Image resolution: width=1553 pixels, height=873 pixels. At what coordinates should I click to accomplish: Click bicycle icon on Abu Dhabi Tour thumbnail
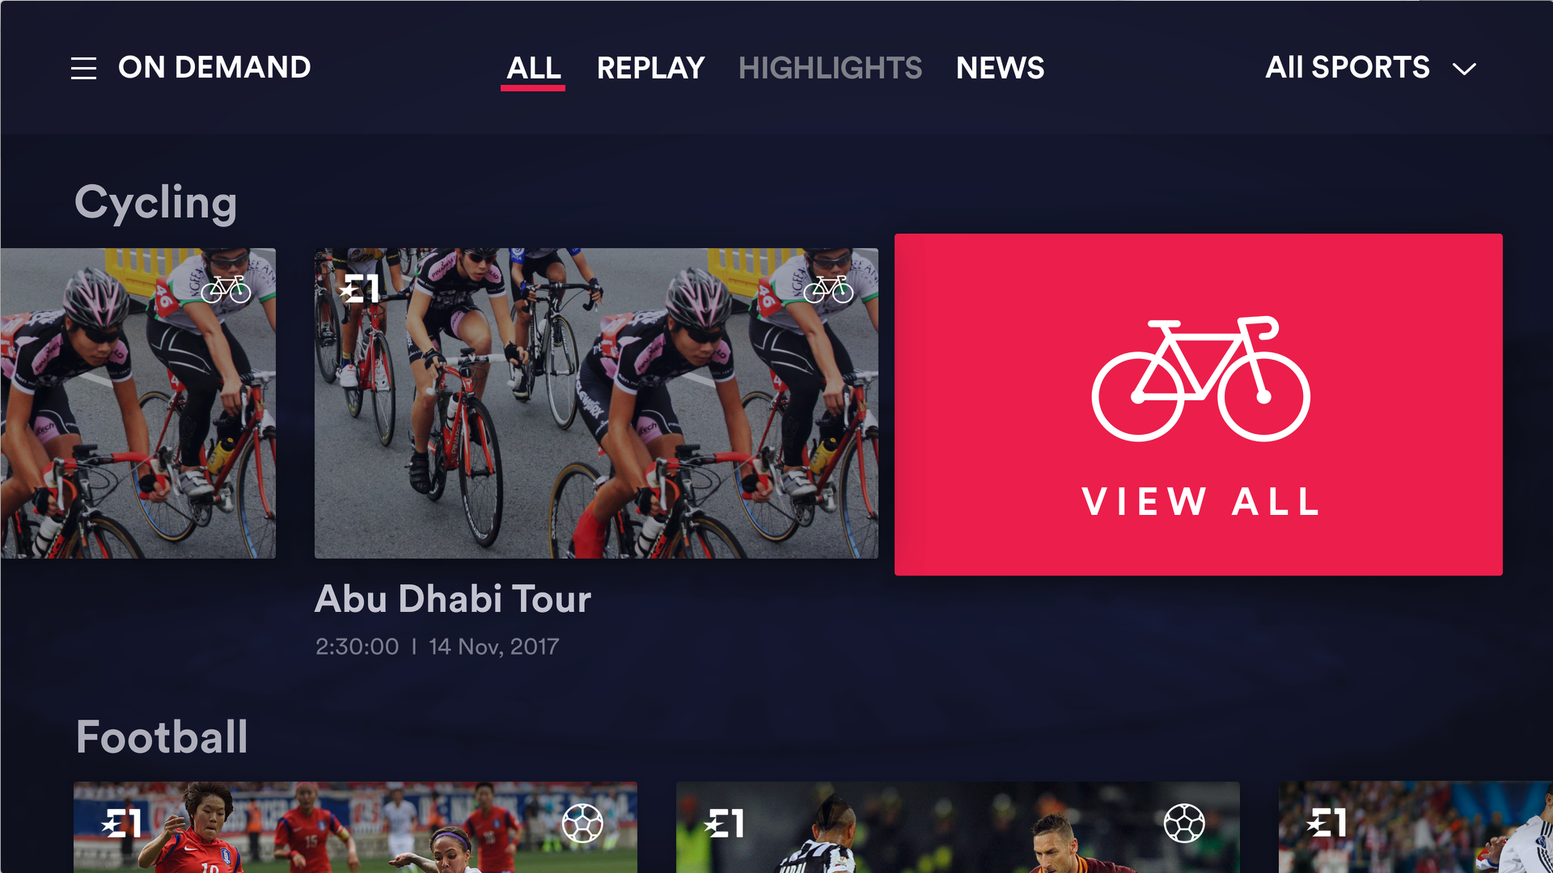[828, 289]
